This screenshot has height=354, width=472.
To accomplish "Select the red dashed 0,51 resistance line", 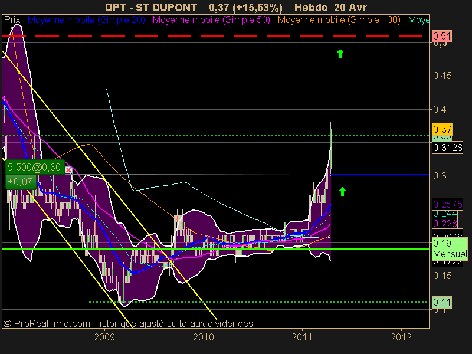I will (x=212, y=36).
